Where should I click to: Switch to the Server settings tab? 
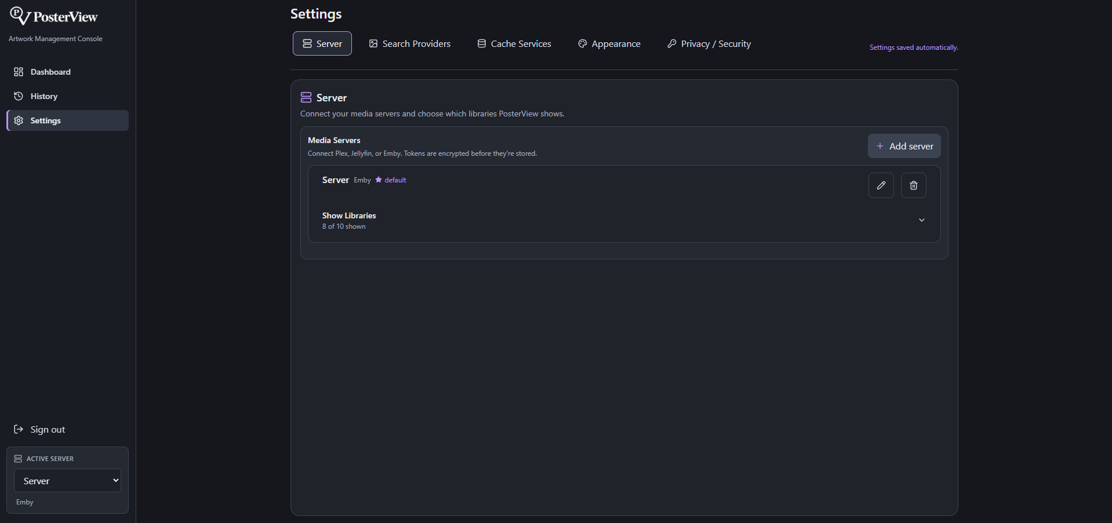[x=322, y=43]
